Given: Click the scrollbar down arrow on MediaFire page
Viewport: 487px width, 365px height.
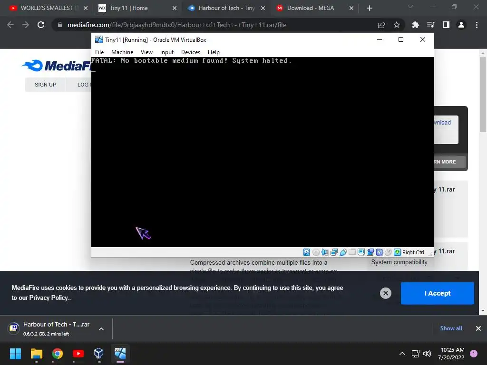Looking at the screenshot, I should pyautogui.click(x=483, y=311).
